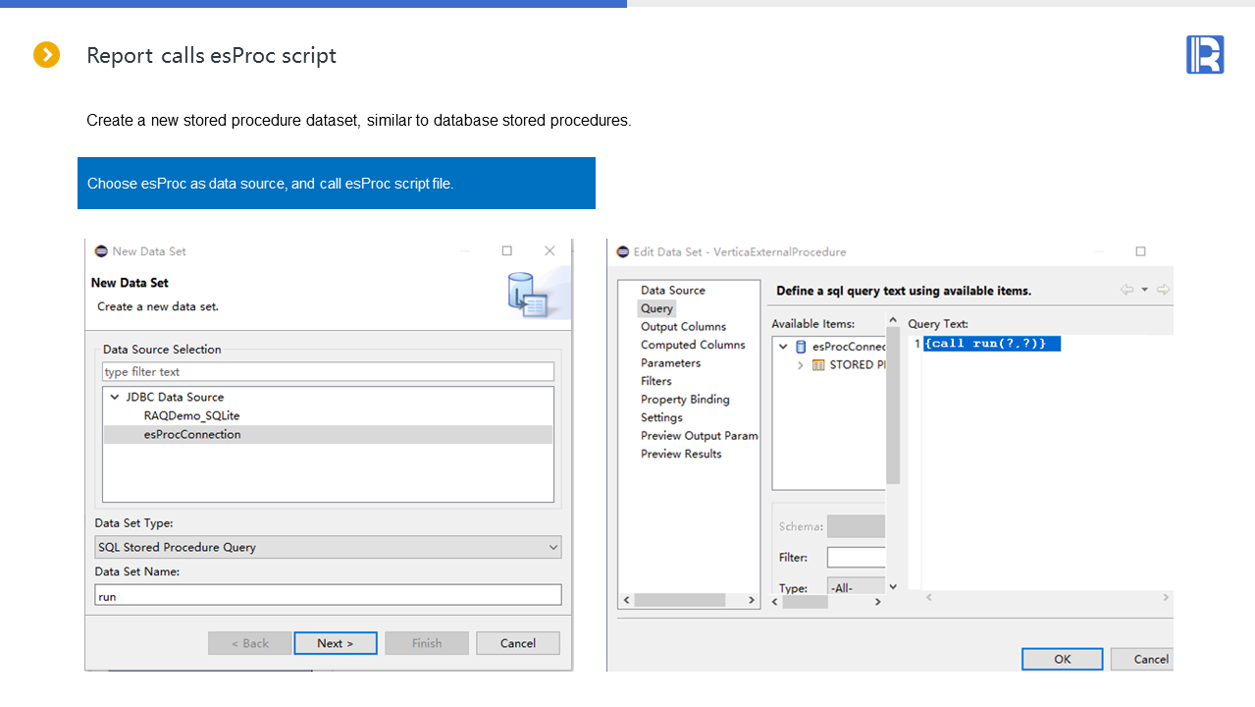Go to the Preview Results page
This screenshot has width=1255, height=707.
[x=681, y=454]
